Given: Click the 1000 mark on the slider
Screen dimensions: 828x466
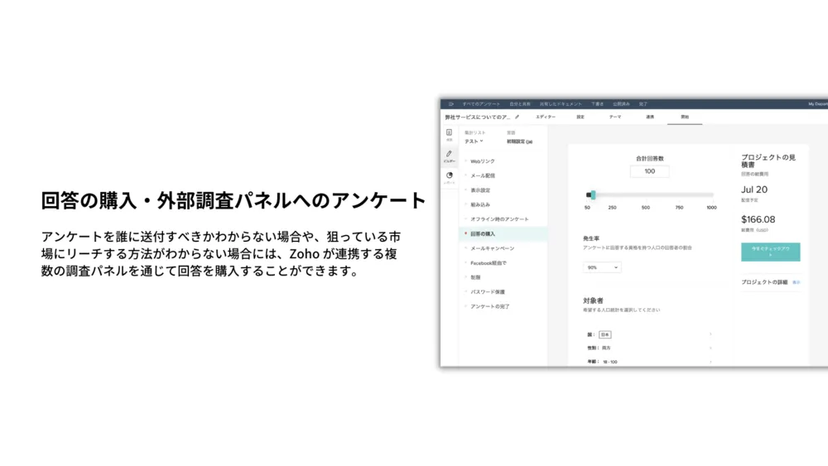Looking at the screenshot, I should click(x=711, y=208).
